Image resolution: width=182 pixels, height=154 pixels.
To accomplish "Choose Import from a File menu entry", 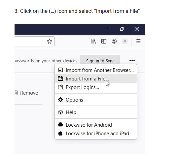I will 96,79.
